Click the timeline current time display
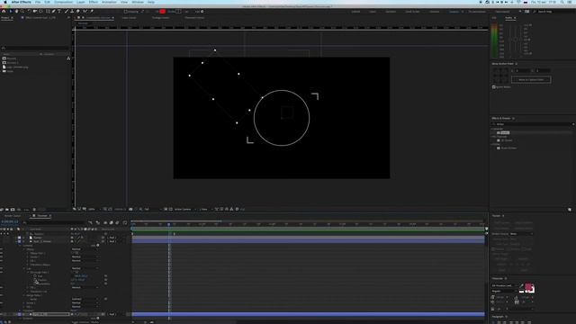 tap(10, 222)
